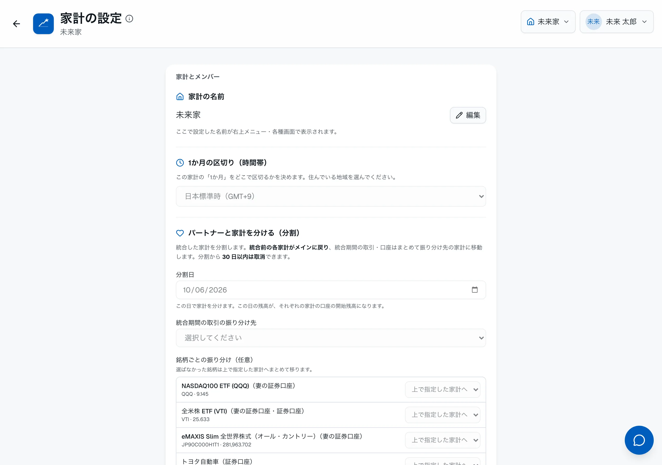Click the 分割日 date input 10/06/2026

coord(331,290)
